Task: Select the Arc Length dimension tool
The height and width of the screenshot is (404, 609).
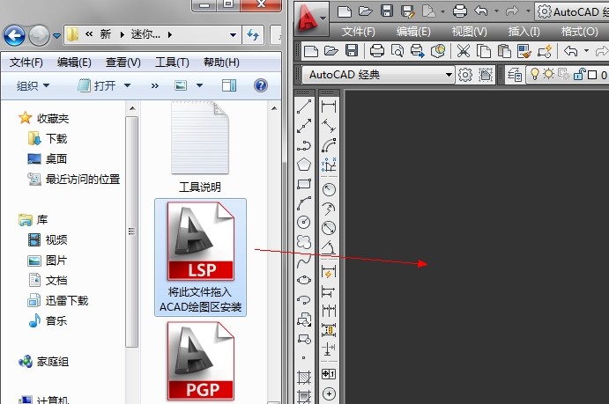Action: (x=329, y=146)
